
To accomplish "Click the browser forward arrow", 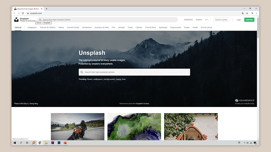I will (x=19, y=13).
